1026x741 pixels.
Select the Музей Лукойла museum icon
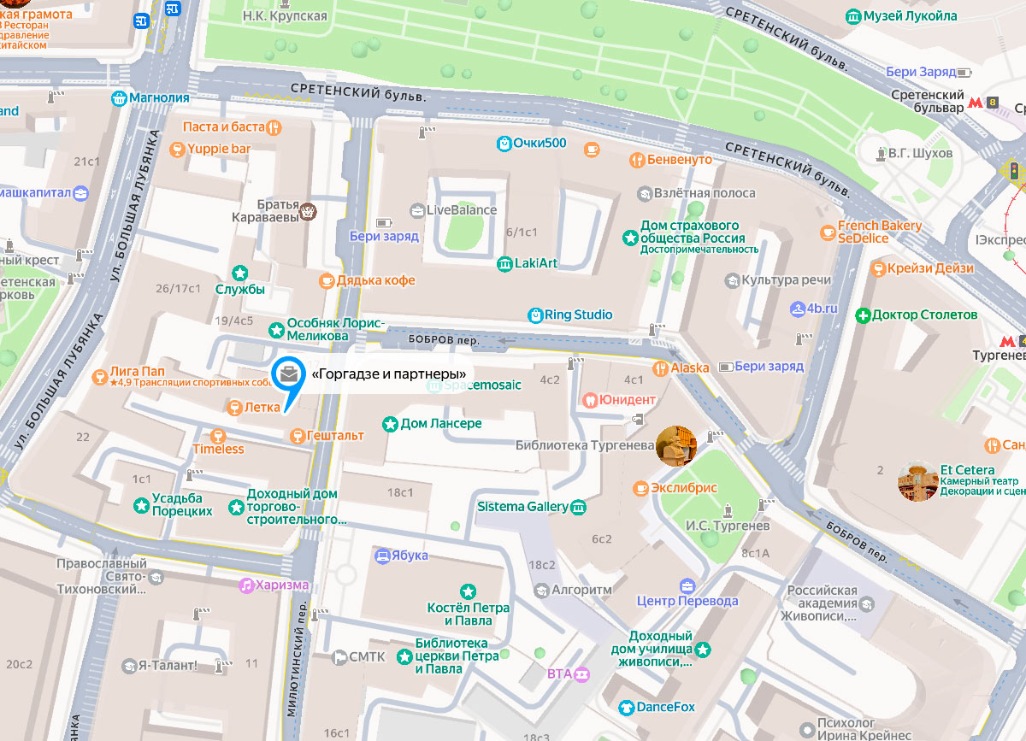point(852,16)
